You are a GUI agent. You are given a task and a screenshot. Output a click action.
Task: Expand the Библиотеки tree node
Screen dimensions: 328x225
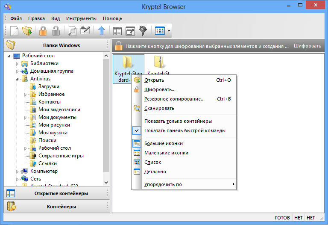coord(18,64)
